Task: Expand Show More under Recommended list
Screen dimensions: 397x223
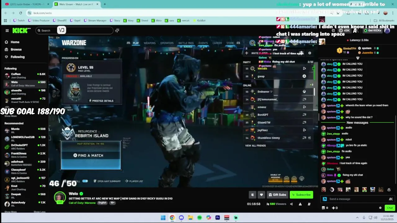Action: [x=11, y=212]
